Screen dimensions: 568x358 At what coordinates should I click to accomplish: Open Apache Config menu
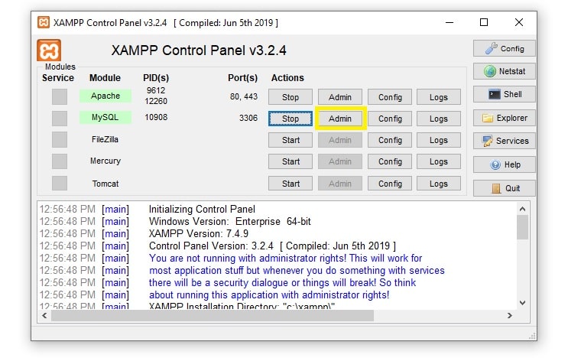[390, 97]
